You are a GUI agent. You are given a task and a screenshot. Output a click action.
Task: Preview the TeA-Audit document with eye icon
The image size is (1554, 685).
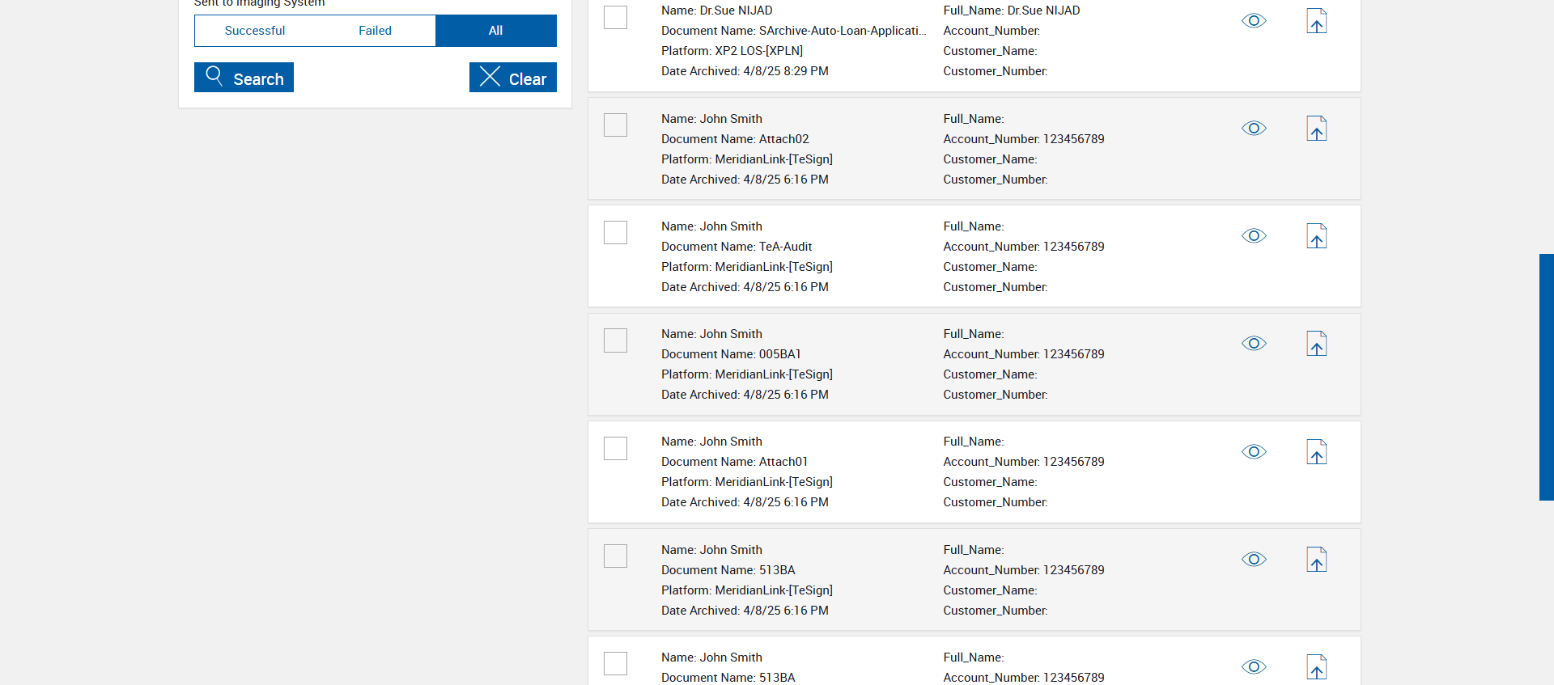tap(1254, 236)
